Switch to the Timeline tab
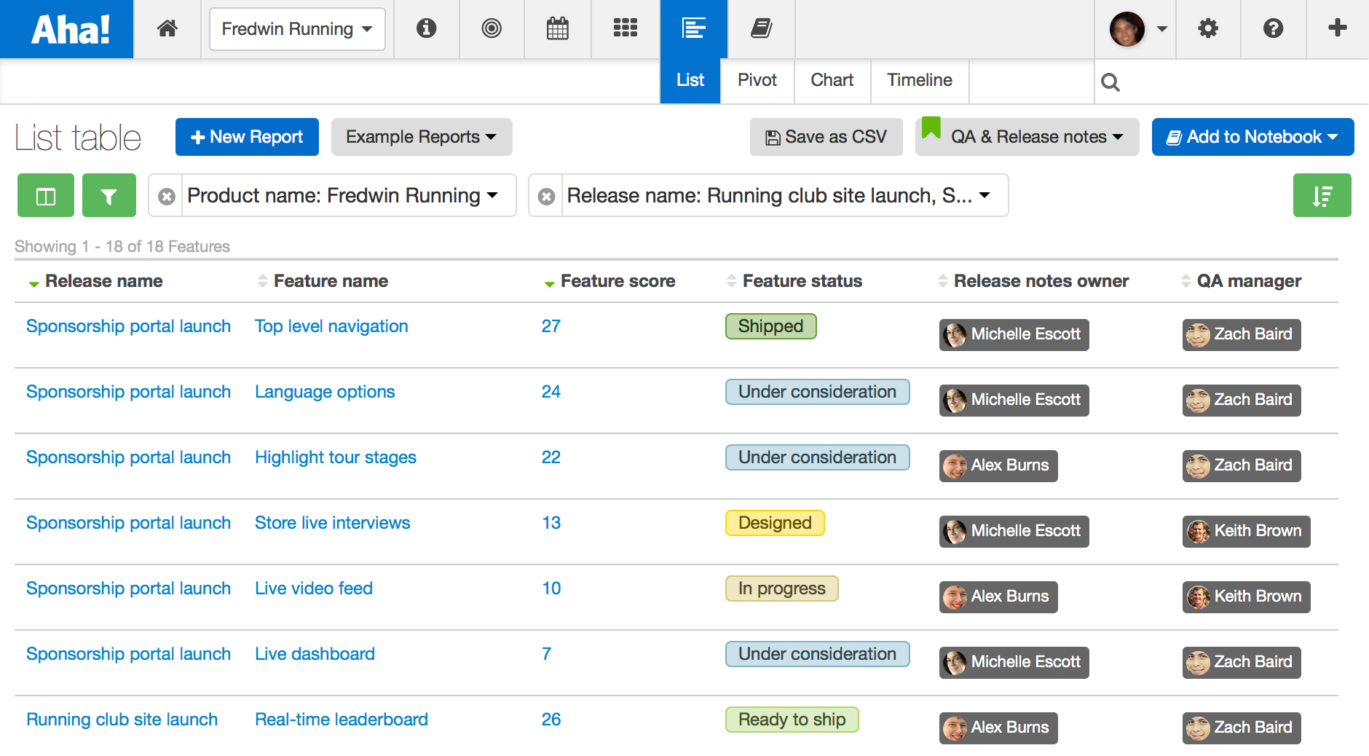 pos(920,80)
